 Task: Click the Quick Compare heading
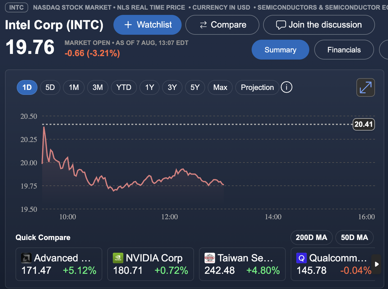tap(43, 237)
